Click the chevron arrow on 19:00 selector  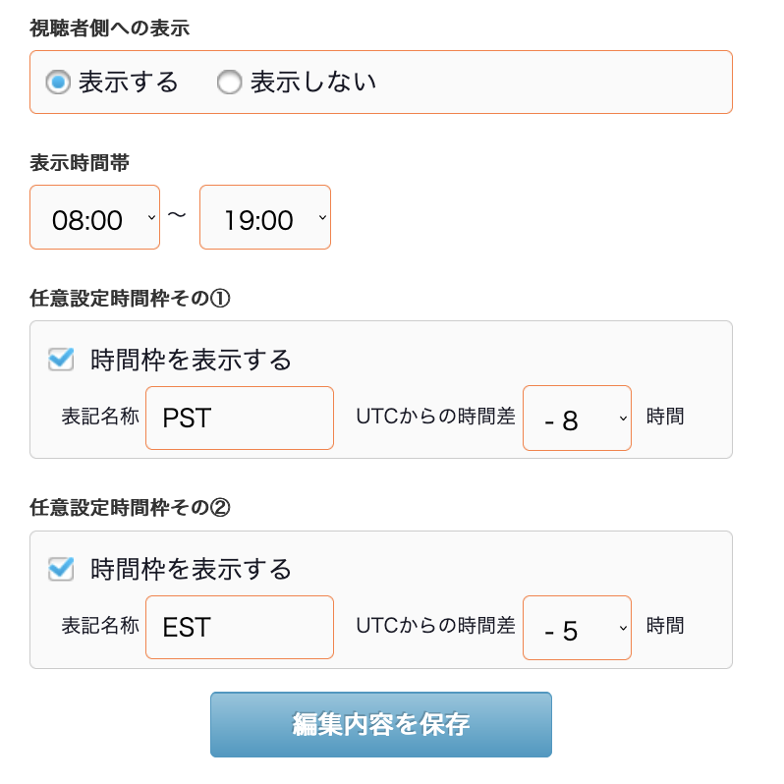322,217
